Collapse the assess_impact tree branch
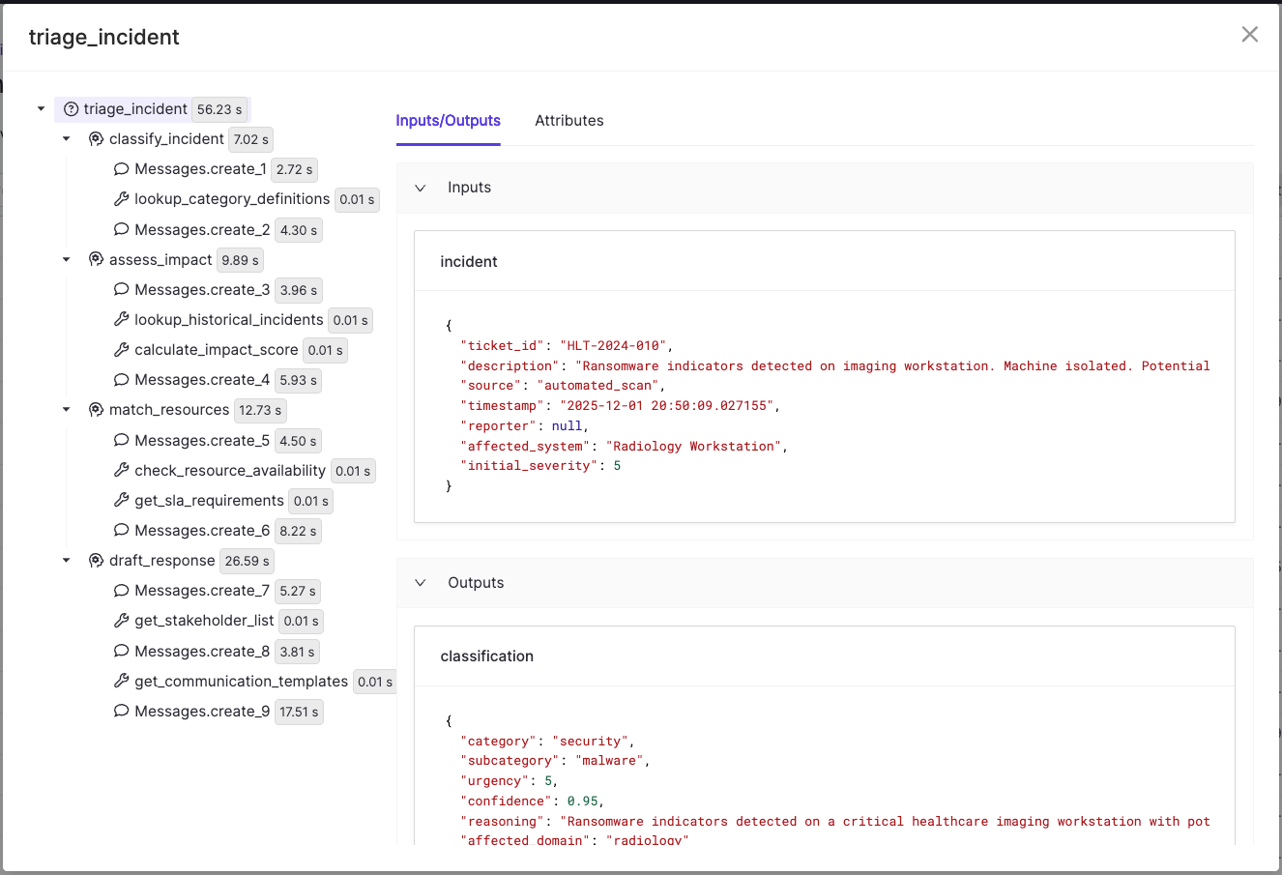Image resolution: width=1282 pixels, height=875 pixels. click(66, 260)
